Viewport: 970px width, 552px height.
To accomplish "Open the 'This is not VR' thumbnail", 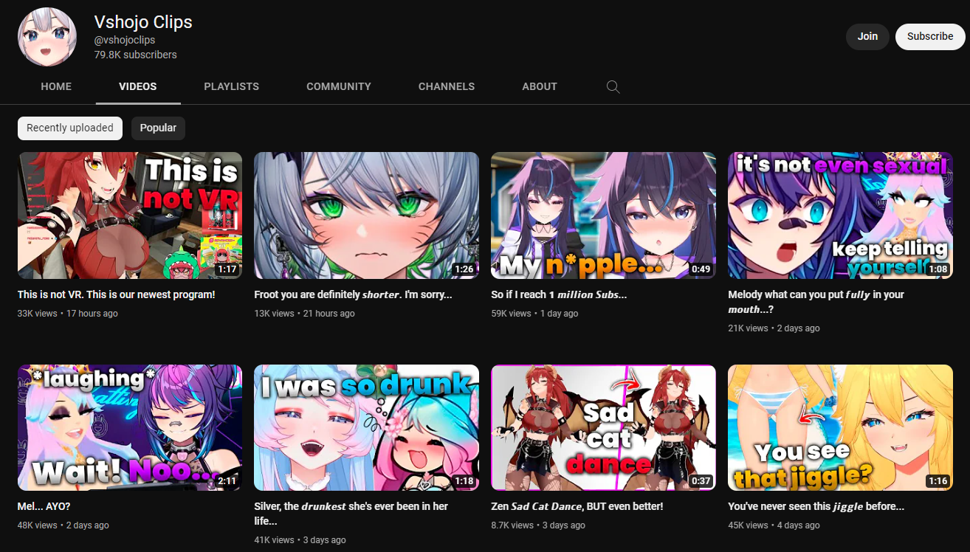I will 130,215.
